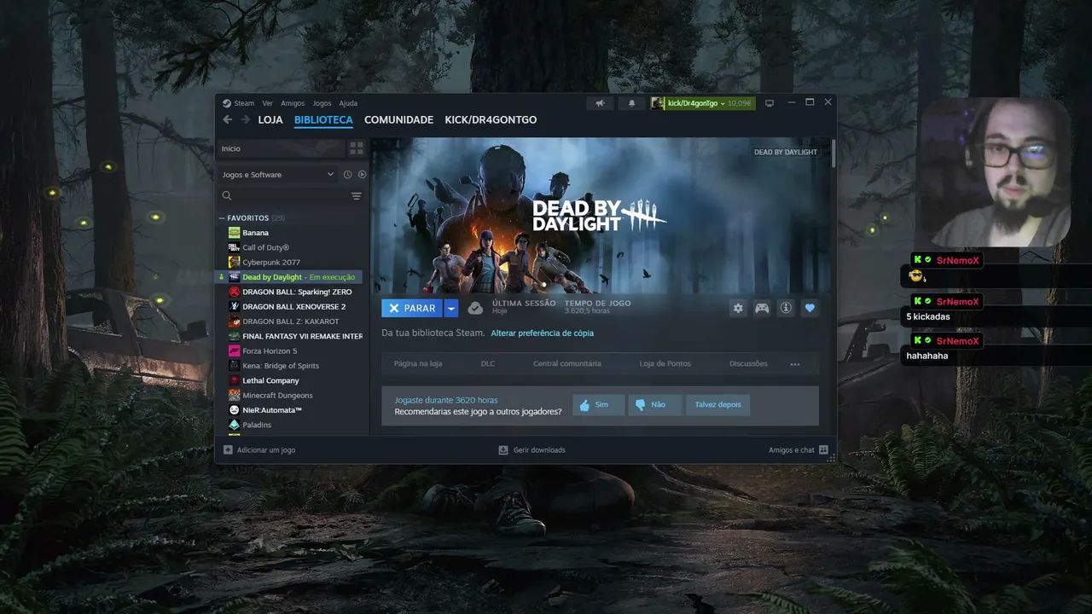
Task: Open the Ajuda menu
Action: point(348,103)
